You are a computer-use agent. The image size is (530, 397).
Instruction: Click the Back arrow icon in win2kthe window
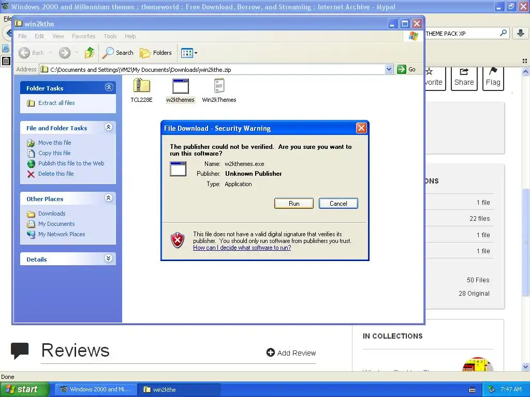coord(24,53)
